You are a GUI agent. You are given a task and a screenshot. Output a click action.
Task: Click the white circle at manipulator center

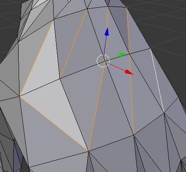(x=103, y=61)
